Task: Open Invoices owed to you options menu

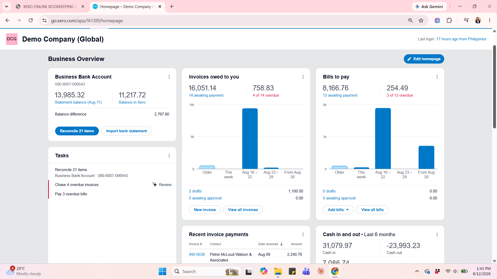Action: (x=303, y=77)
